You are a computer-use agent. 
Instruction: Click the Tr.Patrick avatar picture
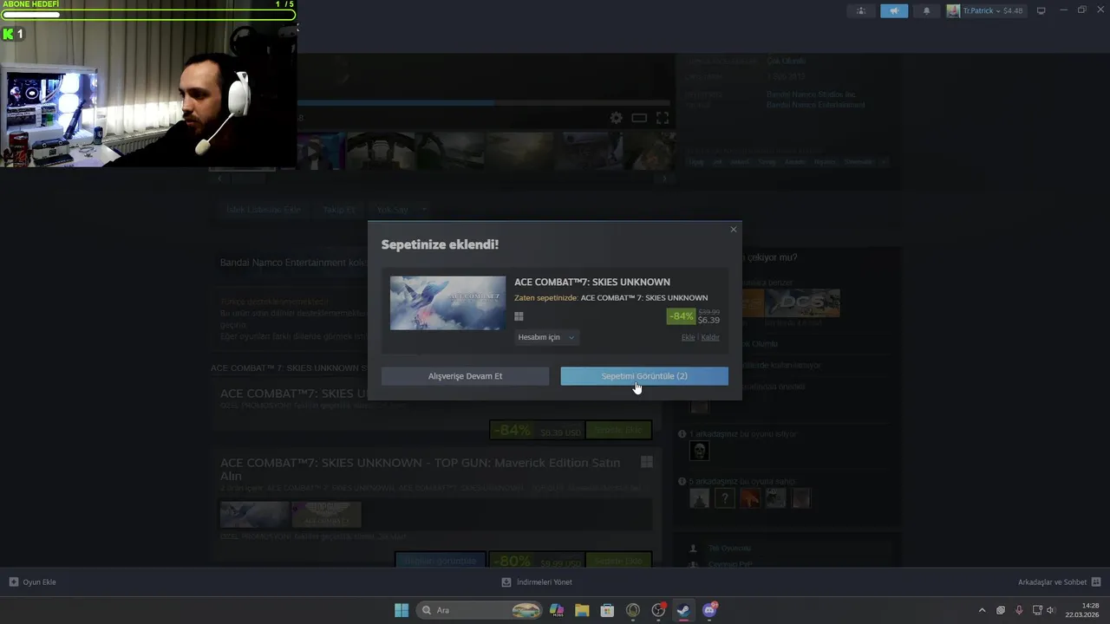tap(953, 10)
